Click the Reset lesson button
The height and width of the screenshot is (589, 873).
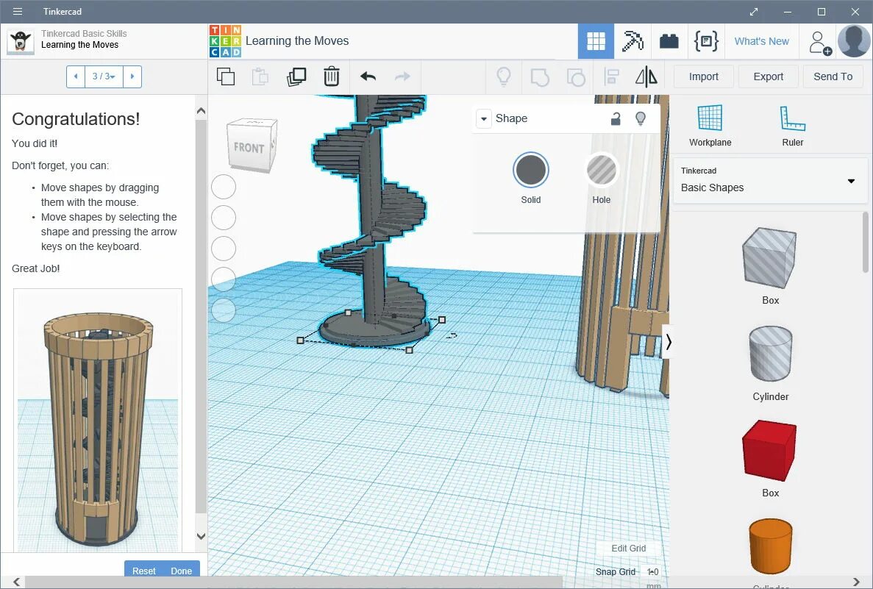click(x=143, y=571)
